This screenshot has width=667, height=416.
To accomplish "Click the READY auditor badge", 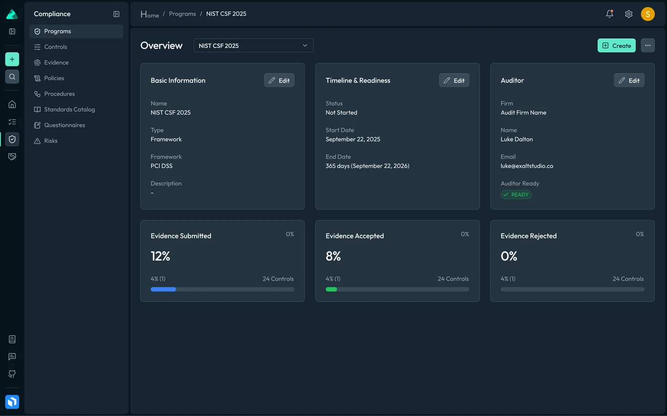I will 516,195.
